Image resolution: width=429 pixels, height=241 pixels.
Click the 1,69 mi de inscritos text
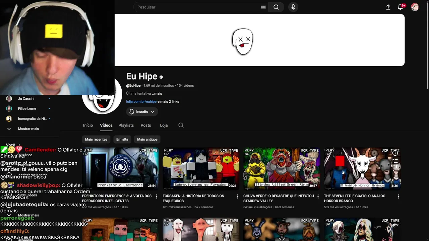coord(159,85)
